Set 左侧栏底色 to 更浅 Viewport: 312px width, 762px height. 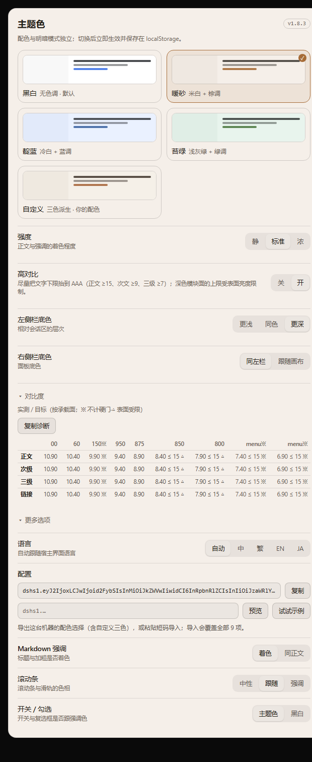coord(246,324)
